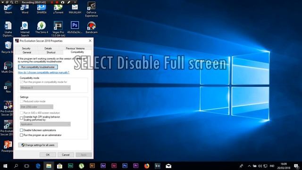
Task: Select the Recycle Bin desktop icon
Action: (8, 47)
